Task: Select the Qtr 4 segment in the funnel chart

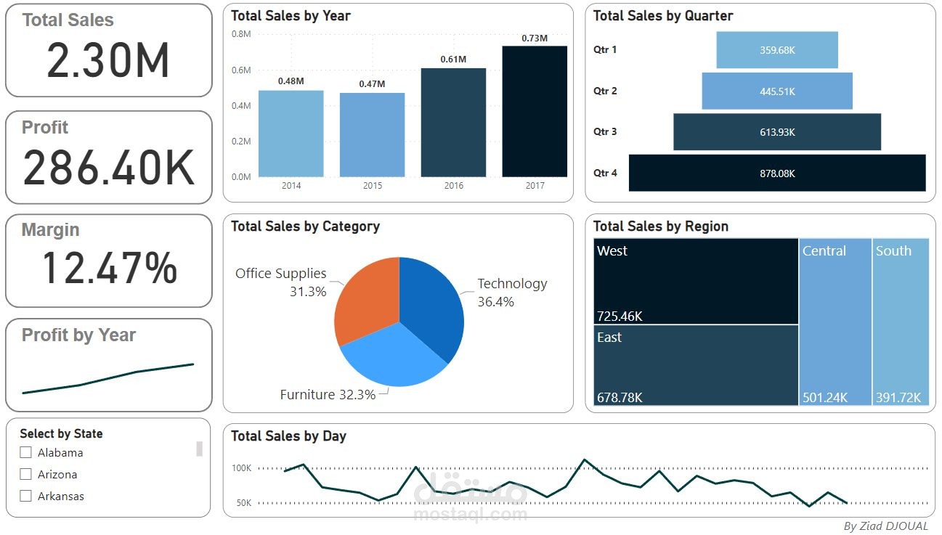Action: [x=776, y=173]
